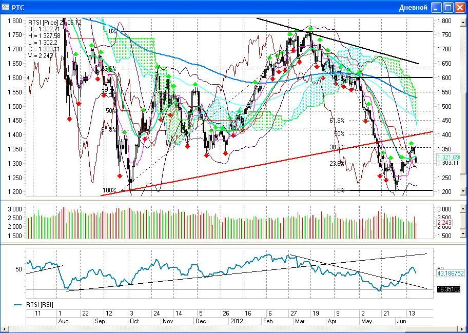This screenshot has height=333, width=468.
Task: Click the open value '1 322,71'
Action: [48, 29]
